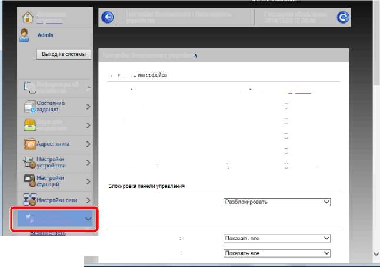Click the Выход из системы button
Image resolution: width=380 pixels, height=267 pixels.
tap(63, 54)
